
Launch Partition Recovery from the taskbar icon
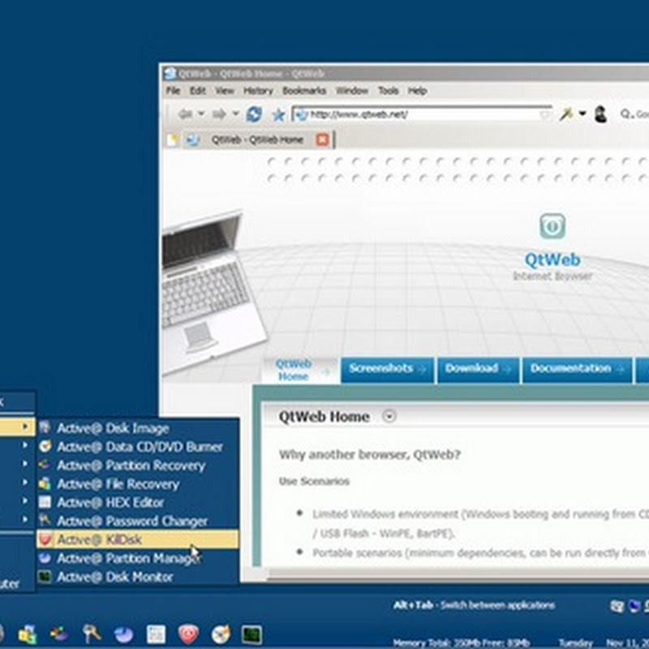pyautogui.click(x=59, y=634)
